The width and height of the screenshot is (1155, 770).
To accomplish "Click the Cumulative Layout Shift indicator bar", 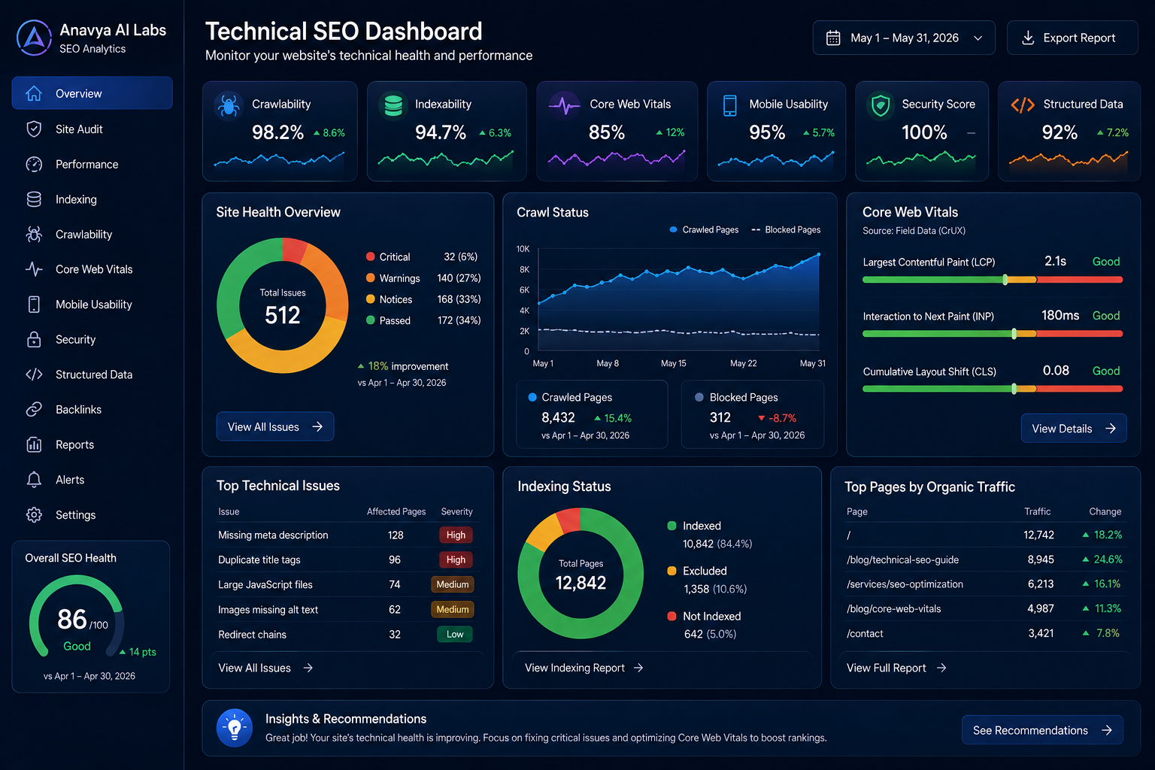I will (x=993, y=389).
